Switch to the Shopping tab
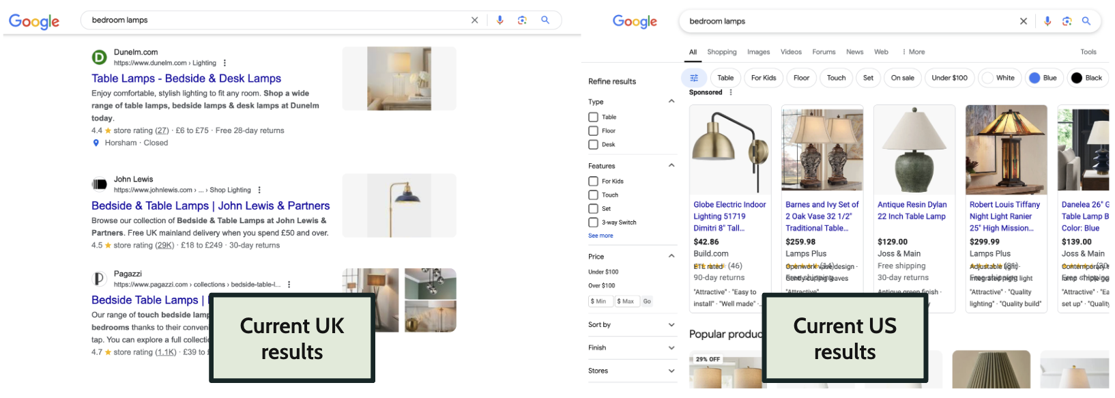 coord(722,52)
